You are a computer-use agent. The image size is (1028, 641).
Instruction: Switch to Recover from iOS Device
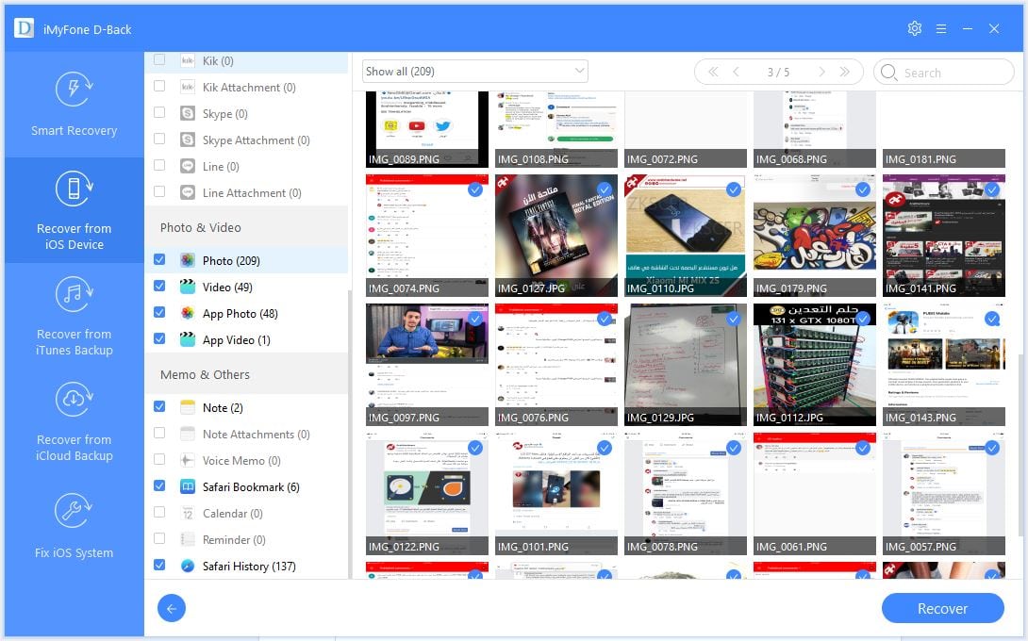point(75,209)
